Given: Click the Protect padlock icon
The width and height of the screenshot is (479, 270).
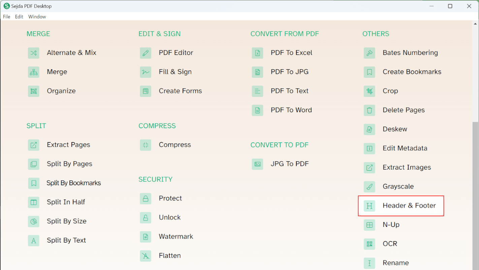Looking at the screenshot, I should [146, 198].
